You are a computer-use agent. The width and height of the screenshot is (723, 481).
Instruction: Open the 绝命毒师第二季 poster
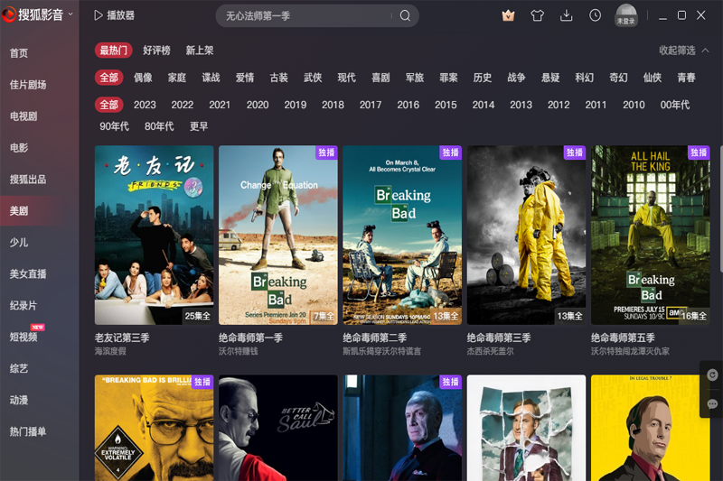click(x=402, y=236)
